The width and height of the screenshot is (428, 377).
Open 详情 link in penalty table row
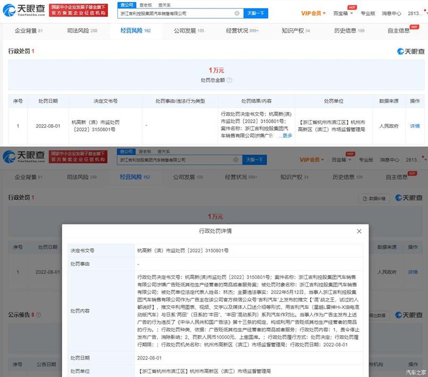tap(414, 126)
